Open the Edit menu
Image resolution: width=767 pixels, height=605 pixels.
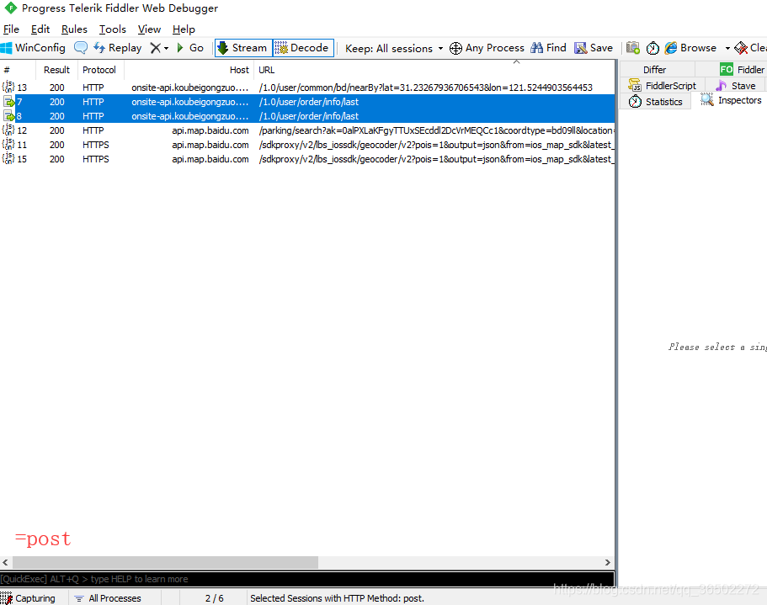(40, 29)
